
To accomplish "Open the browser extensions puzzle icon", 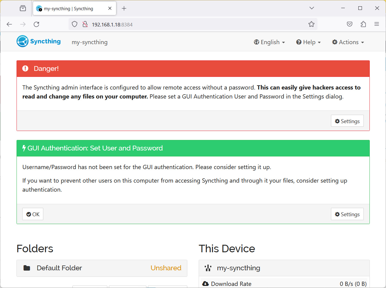I will click(363, 24).
